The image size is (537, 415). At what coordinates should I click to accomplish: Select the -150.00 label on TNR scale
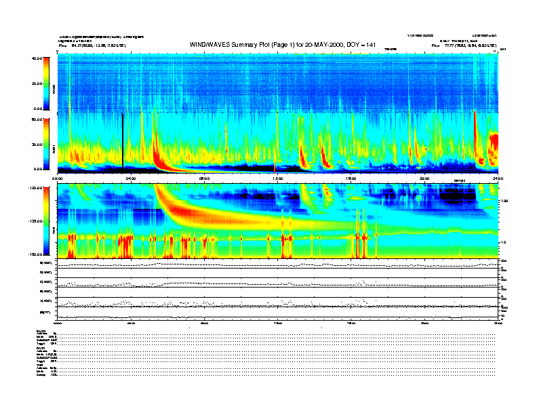35,254
